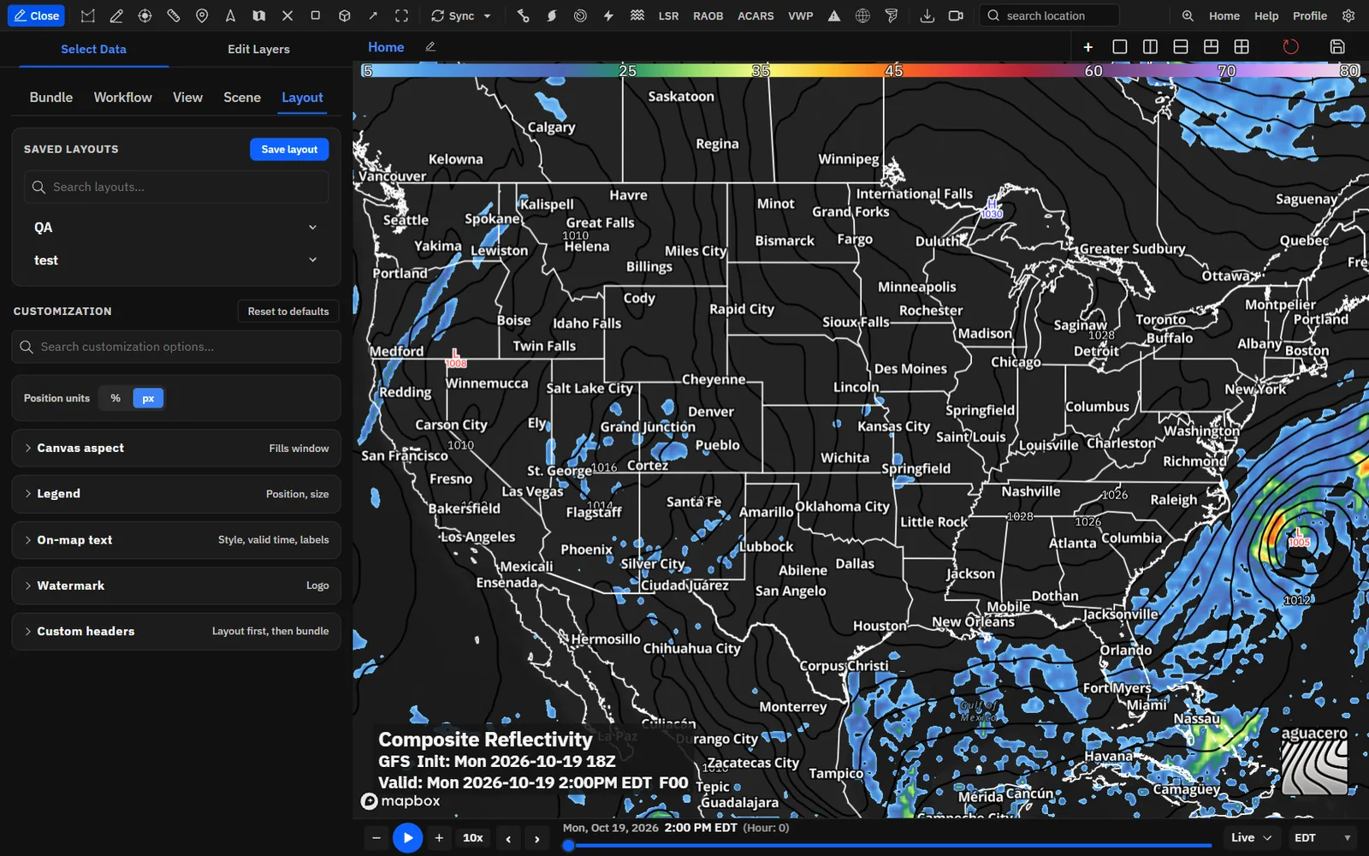Start animation with the play button
Image resolution: width=1369 pixels, height=856 pixels.
(x=407, y=838)
